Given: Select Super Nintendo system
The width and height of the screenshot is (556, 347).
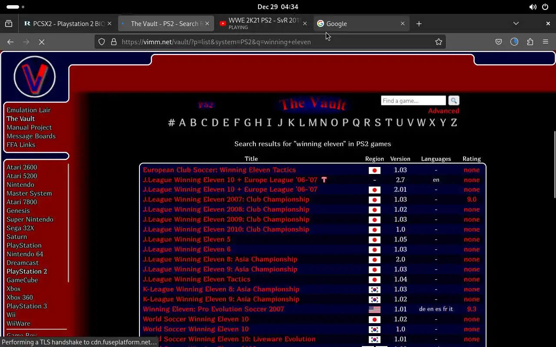Looking at the screenshot, I should point(30,219).
